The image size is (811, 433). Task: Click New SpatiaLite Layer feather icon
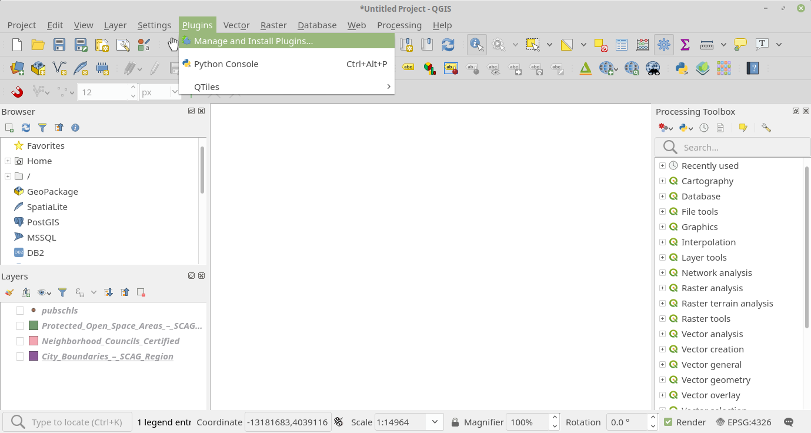click(x=81, y=68)
